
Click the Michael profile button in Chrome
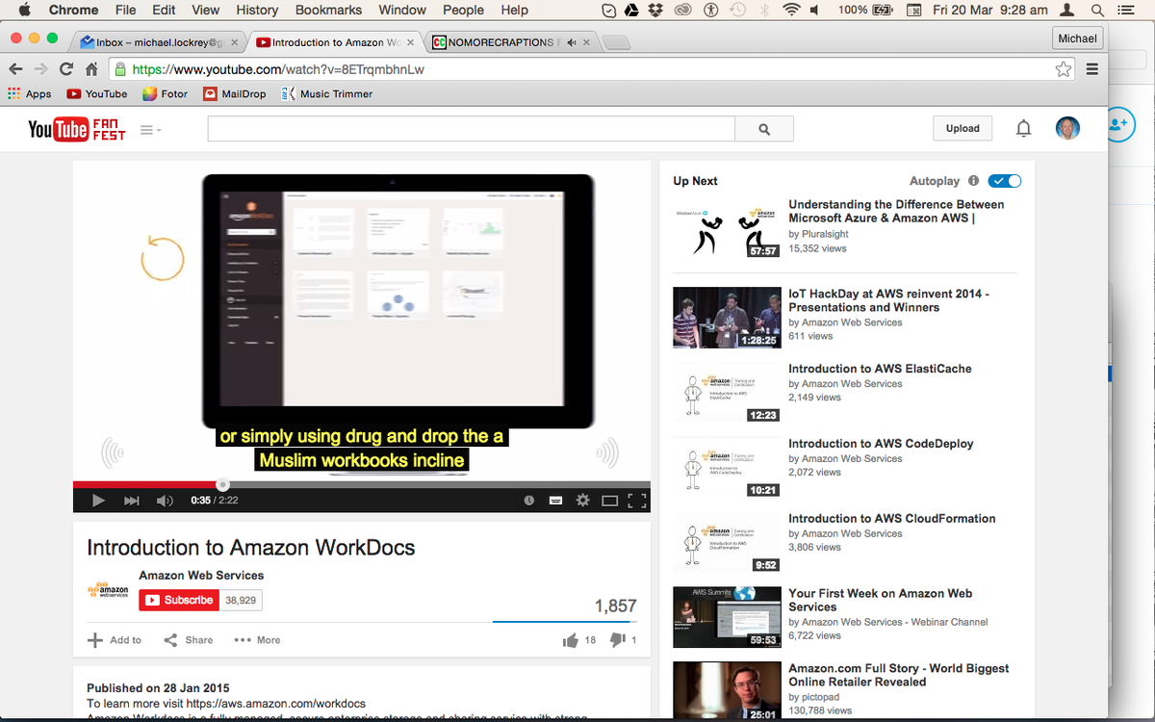[1077, 39]
